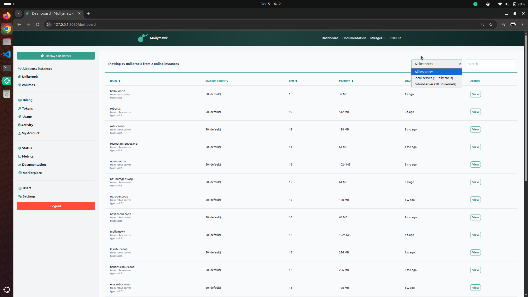528x297 pixels.
Task: Choose local-server in the instance dropdown
Action: pyautogui.click(x=434, y=78)
